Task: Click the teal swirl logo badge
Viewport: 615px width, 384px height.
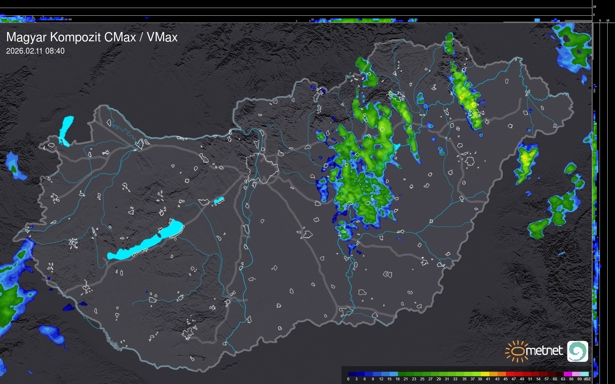Action: click(577, 351)
